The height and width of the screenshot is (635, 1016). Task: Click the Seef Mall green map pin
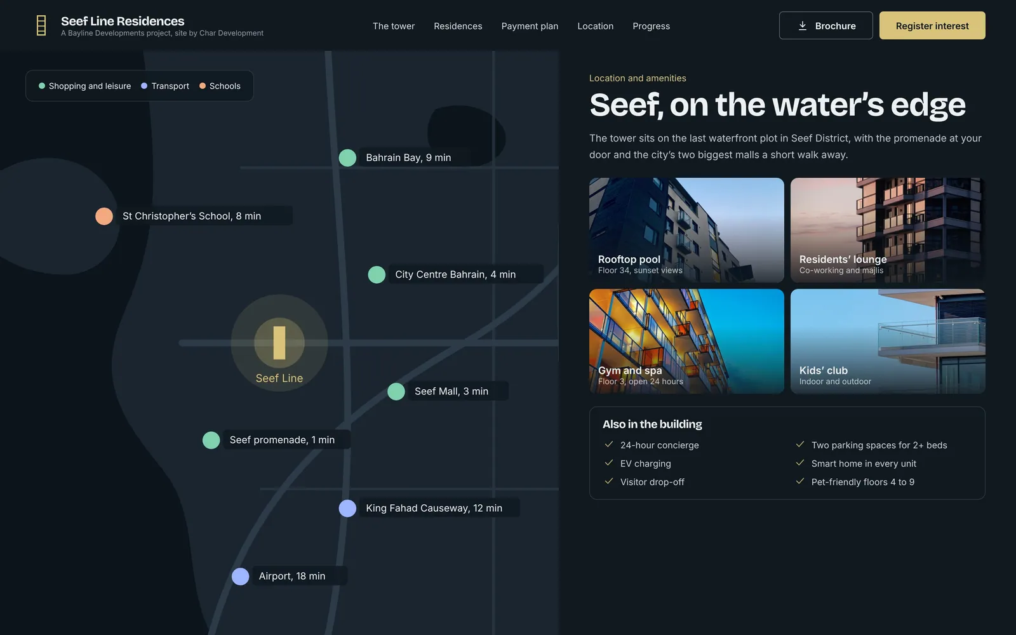pos(396,391)
